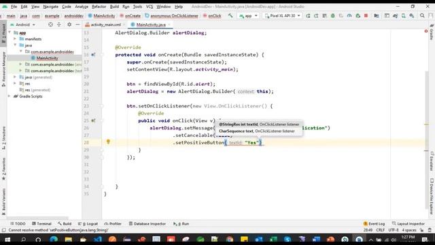The width and height of the screenshot is (435, 245).
Task: Hide the Project panel with minus icon
Action: pyautogui.click(x=77, y=24)
